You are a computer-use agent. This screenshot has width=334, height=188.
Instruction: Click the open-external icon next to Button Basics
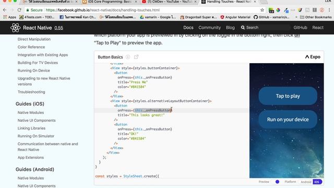click(136, 57)
